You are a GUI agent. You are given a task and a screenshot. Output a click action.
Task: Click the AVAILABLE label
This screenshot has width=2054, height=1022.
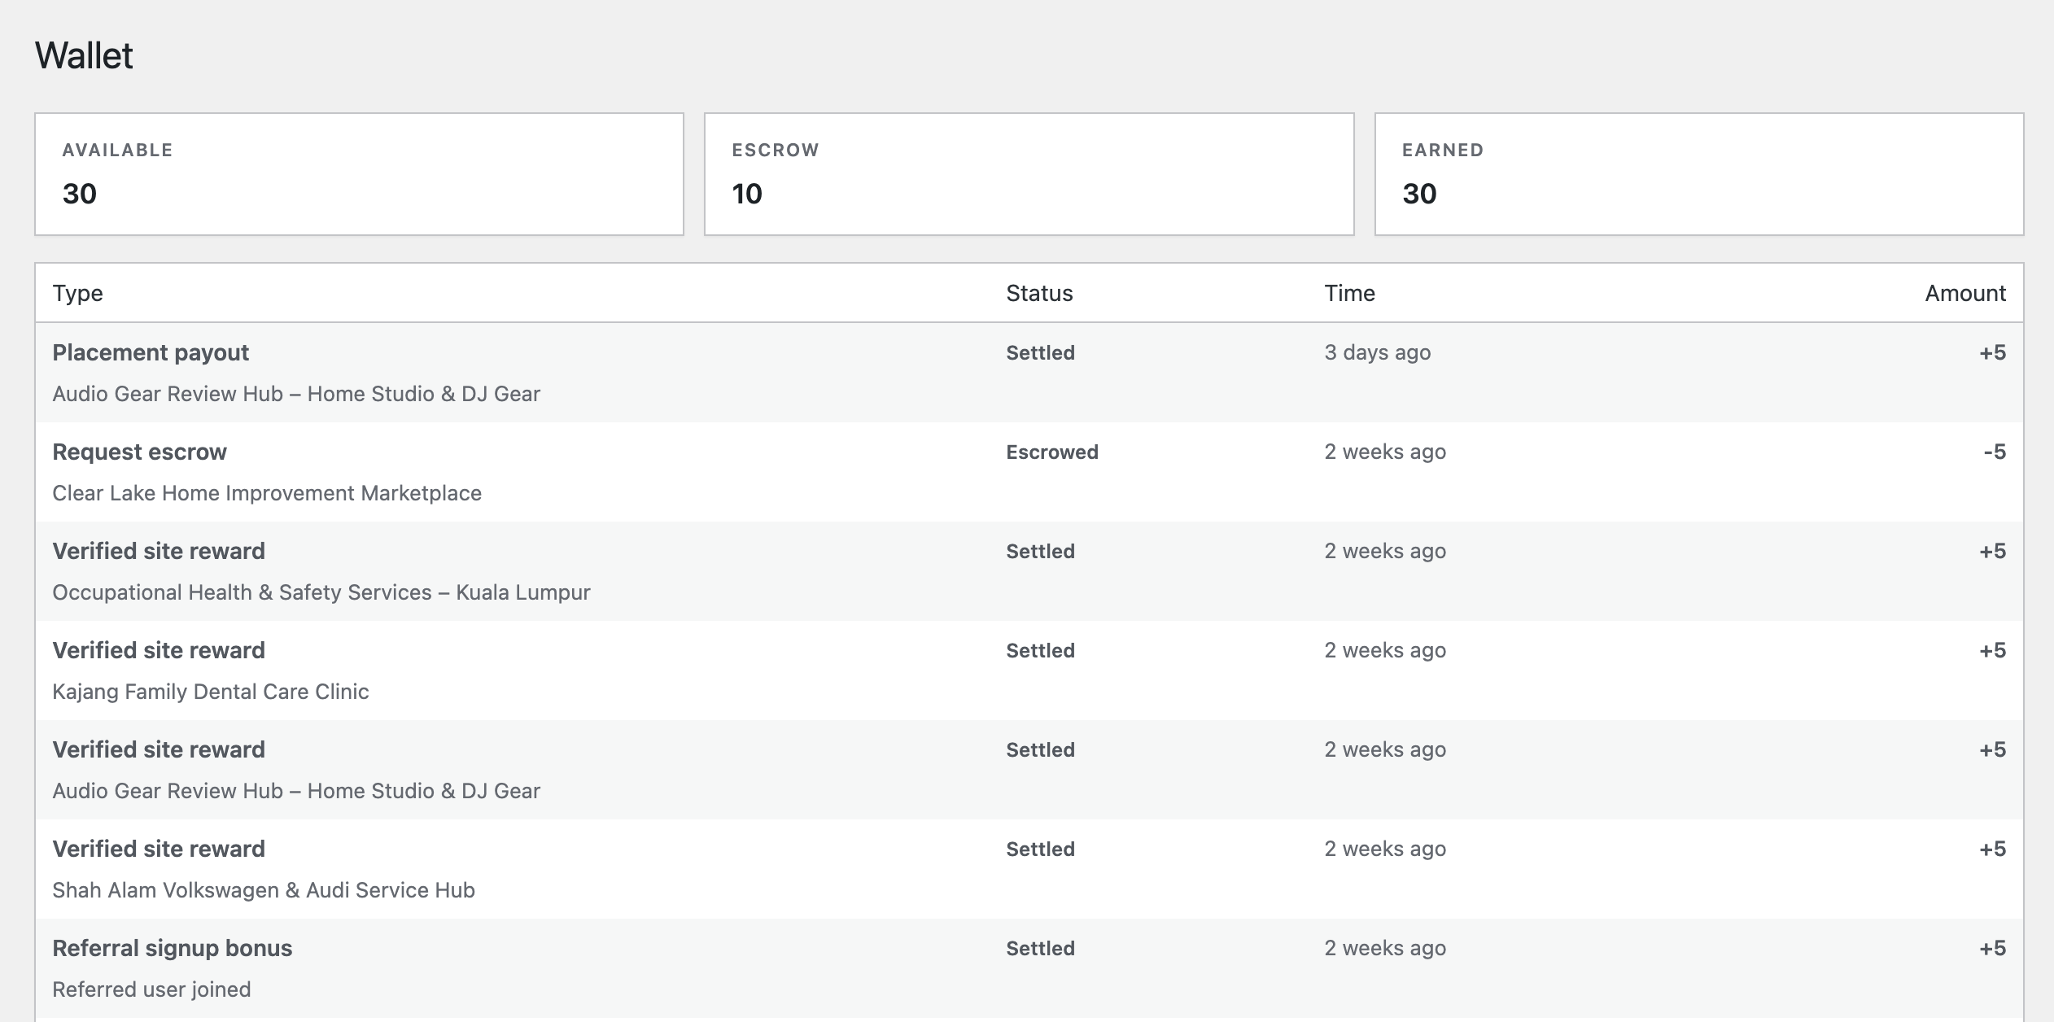(x=117, y=150)
